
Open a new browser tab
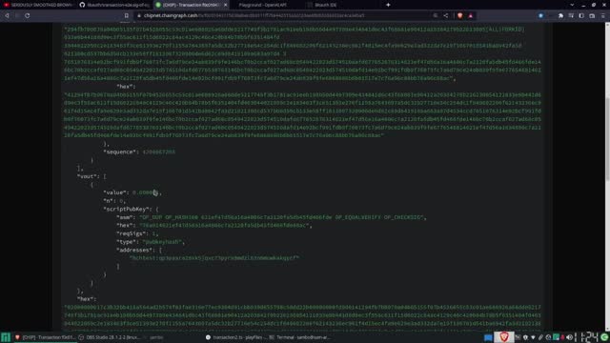coord(388,5)
